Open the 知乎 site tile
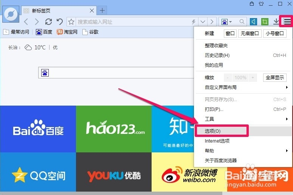The image size is (293, 195). [173, 129]
